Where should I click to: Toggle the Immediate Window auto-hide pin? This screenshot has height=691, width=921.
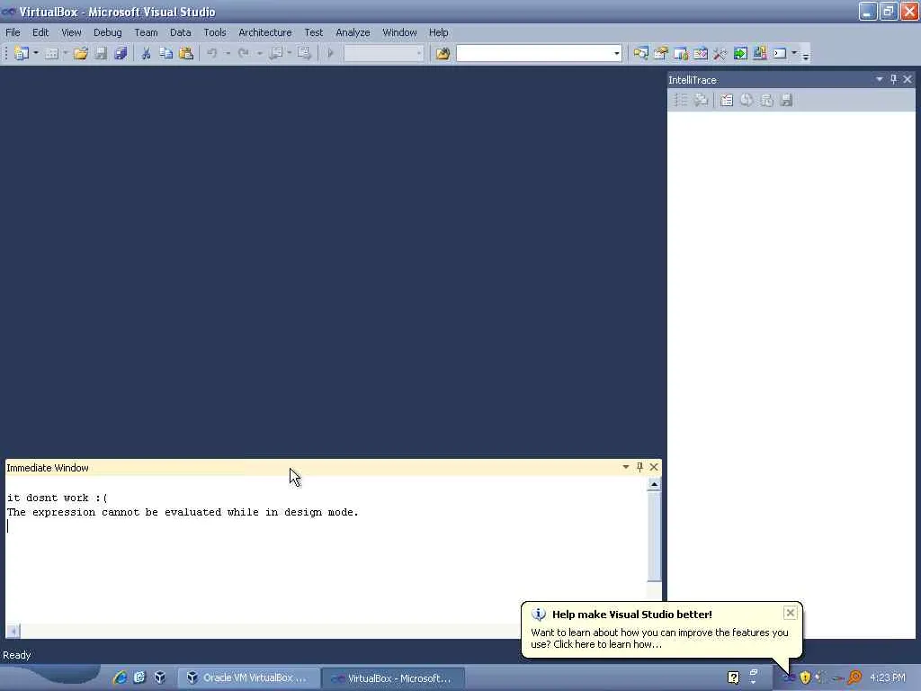[639, 467]
